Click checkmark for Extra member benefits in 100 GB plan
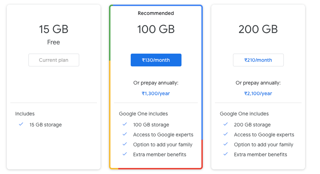 pos(125,154)
